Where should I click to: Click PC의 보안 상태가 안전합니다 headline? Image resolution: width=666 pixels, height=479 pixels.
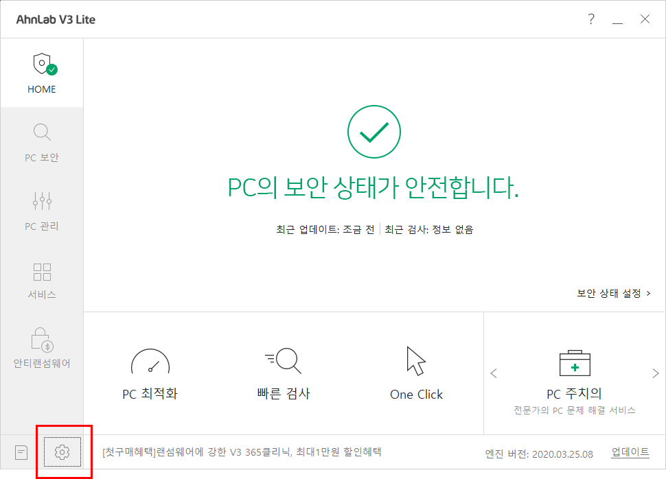[374, 187]
